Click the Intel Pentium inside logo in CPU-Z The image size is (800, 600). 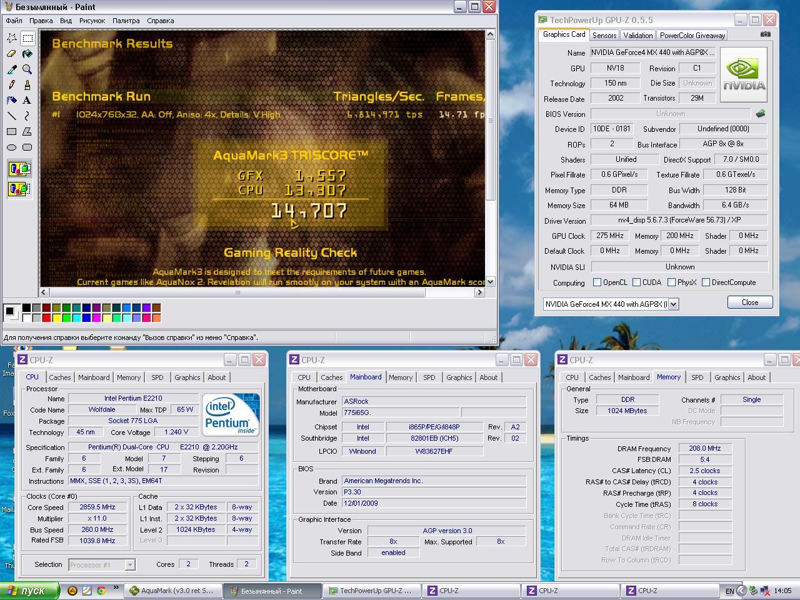tap(231, 414)
